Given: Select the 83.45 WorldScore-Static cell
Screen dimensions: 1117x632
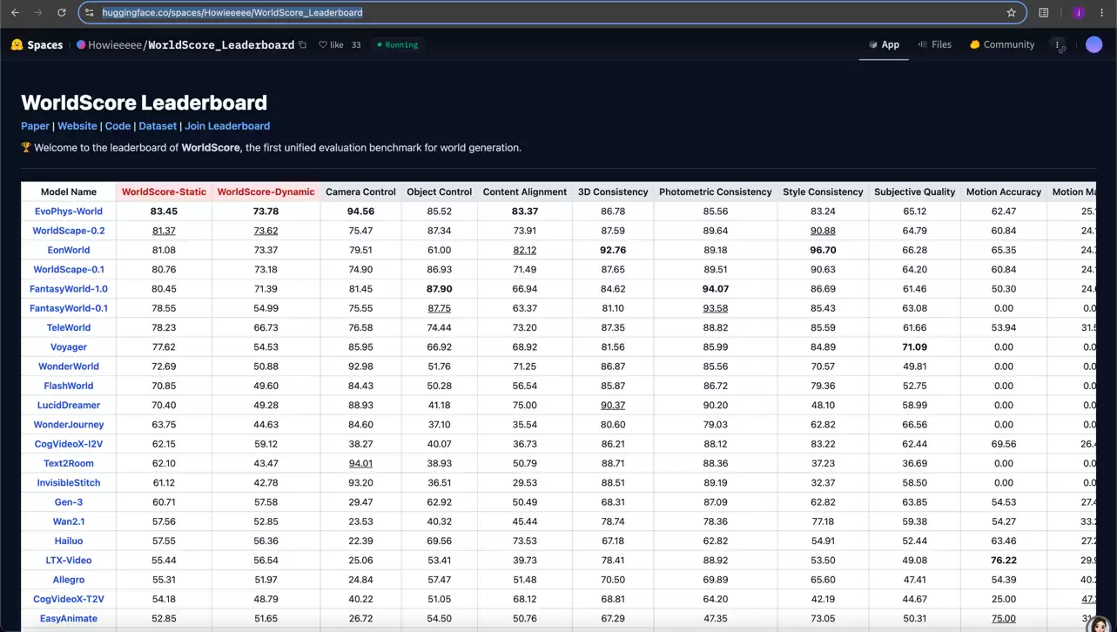Looking at the screenshot, I should pyautogui.click(x=164, y=212).
